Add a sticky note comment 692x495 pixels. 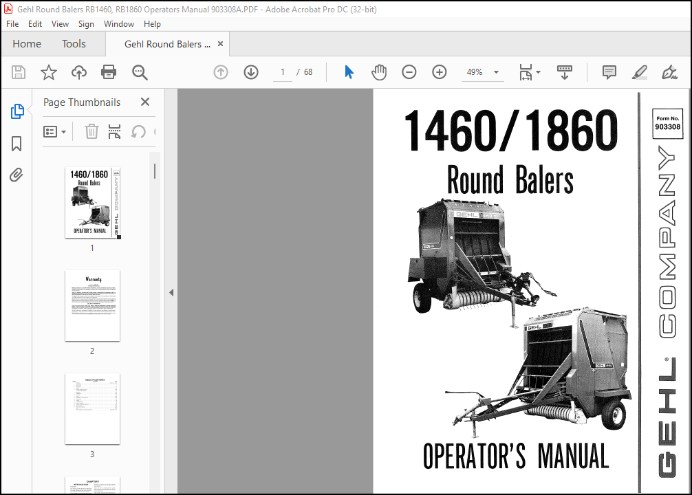609,72
